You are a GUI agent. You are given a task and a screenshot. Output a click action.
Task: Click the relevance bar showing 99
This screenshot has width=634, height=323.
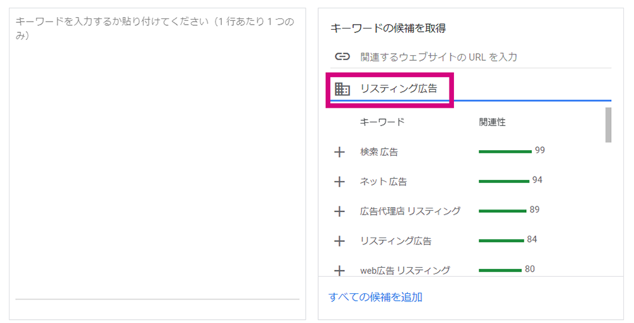point(505,152)
